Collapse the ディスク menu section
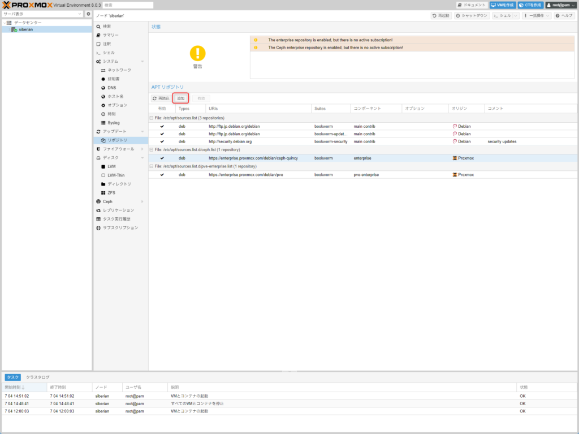 pyautogui.click(x=142, y=158)
